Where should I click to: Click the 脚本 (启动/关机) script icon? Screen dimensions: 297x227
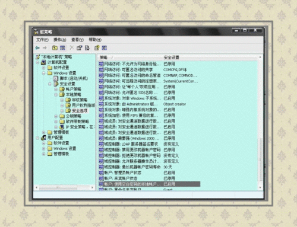(56, 78)
